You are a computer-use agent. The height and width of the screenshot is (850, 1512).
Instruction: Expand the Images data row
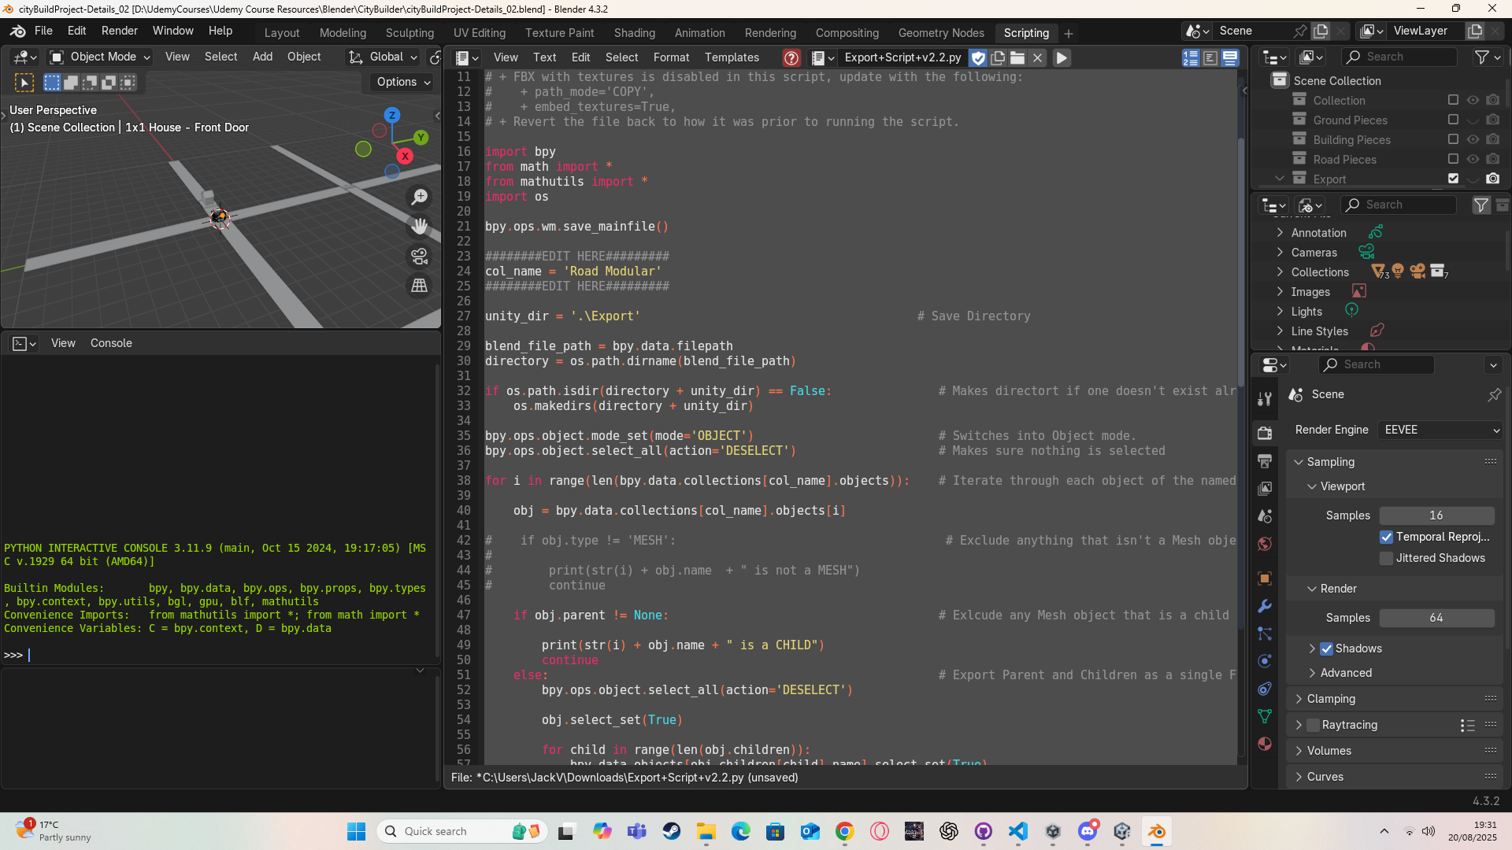(1280, 292)
